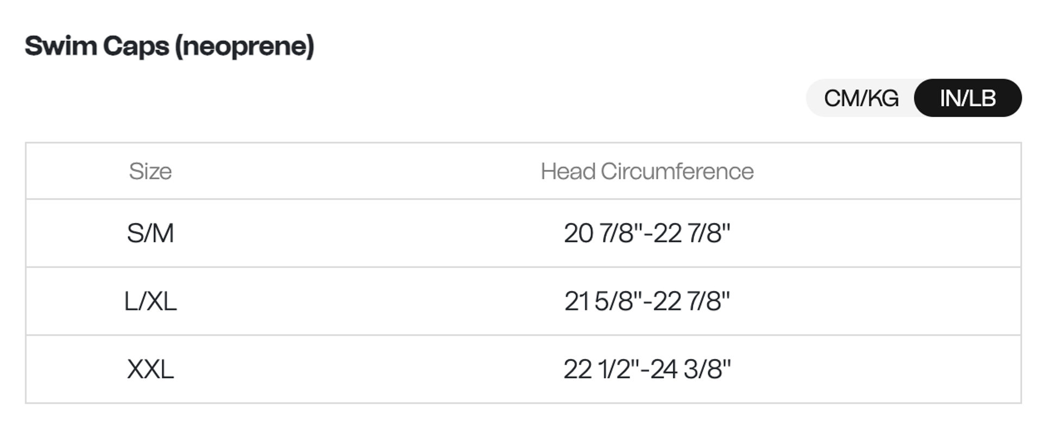Click the word Swim in title
Screen dimensions: 1042x428
click(x=61, y=46)
